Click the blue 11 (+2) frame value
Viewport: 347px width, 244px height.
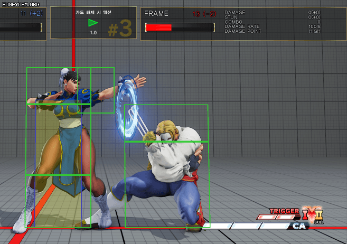click(x=31, y=14)
